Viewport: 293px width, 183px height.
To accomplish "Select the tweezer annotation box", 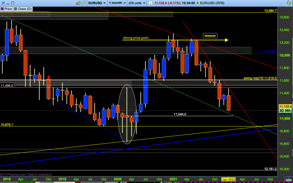I will coord(210,35).
